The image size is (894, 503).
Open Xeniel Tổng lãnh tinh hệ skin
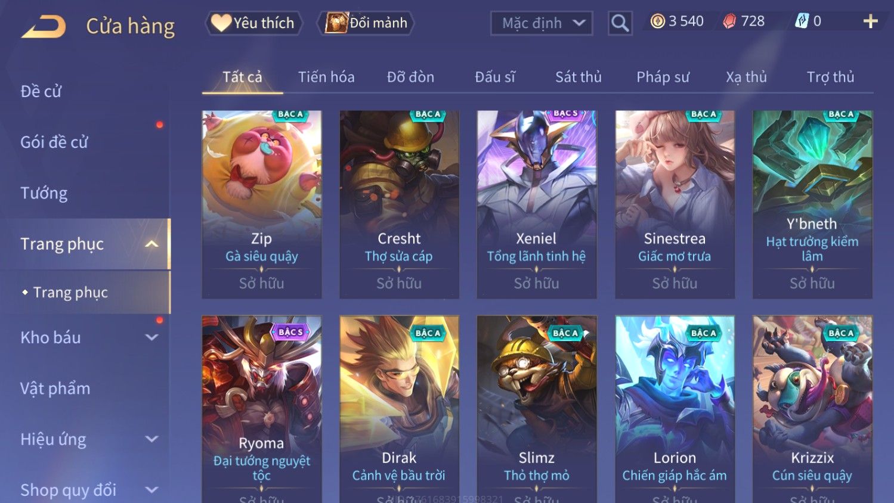[537, 204]
